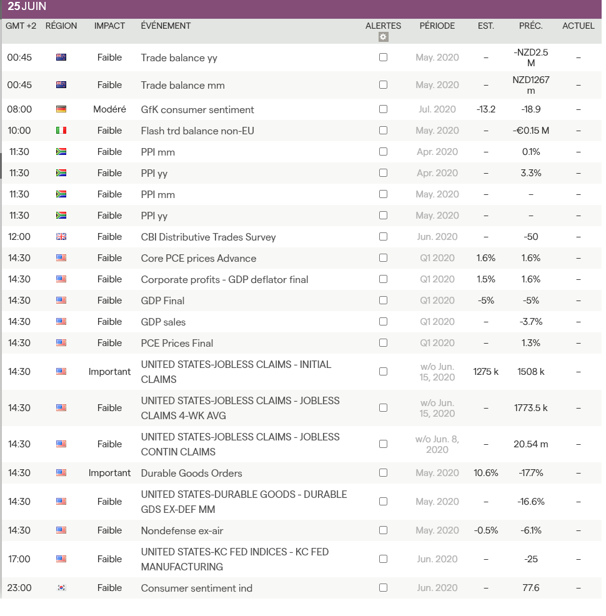The height and width of the screenshot is (616, 606).
Task: Click the IMPACT column header
Action: [x=109, y=26]
